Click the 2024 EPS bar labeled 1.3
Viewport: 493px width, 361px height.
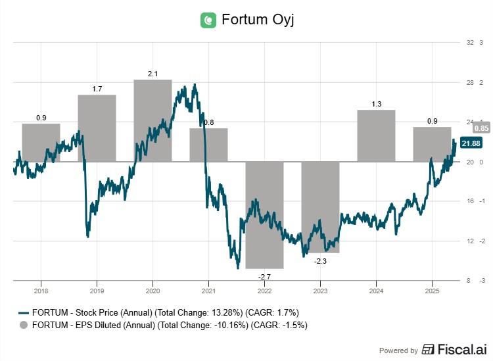pos(376,135)
